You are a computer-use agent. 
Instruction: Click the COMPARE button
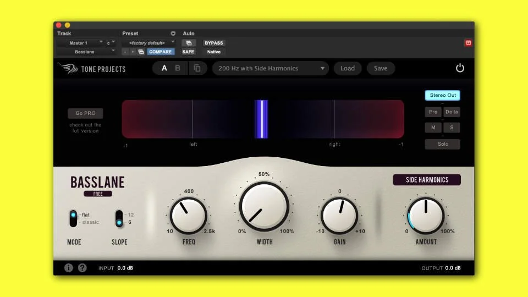(160, 52)
